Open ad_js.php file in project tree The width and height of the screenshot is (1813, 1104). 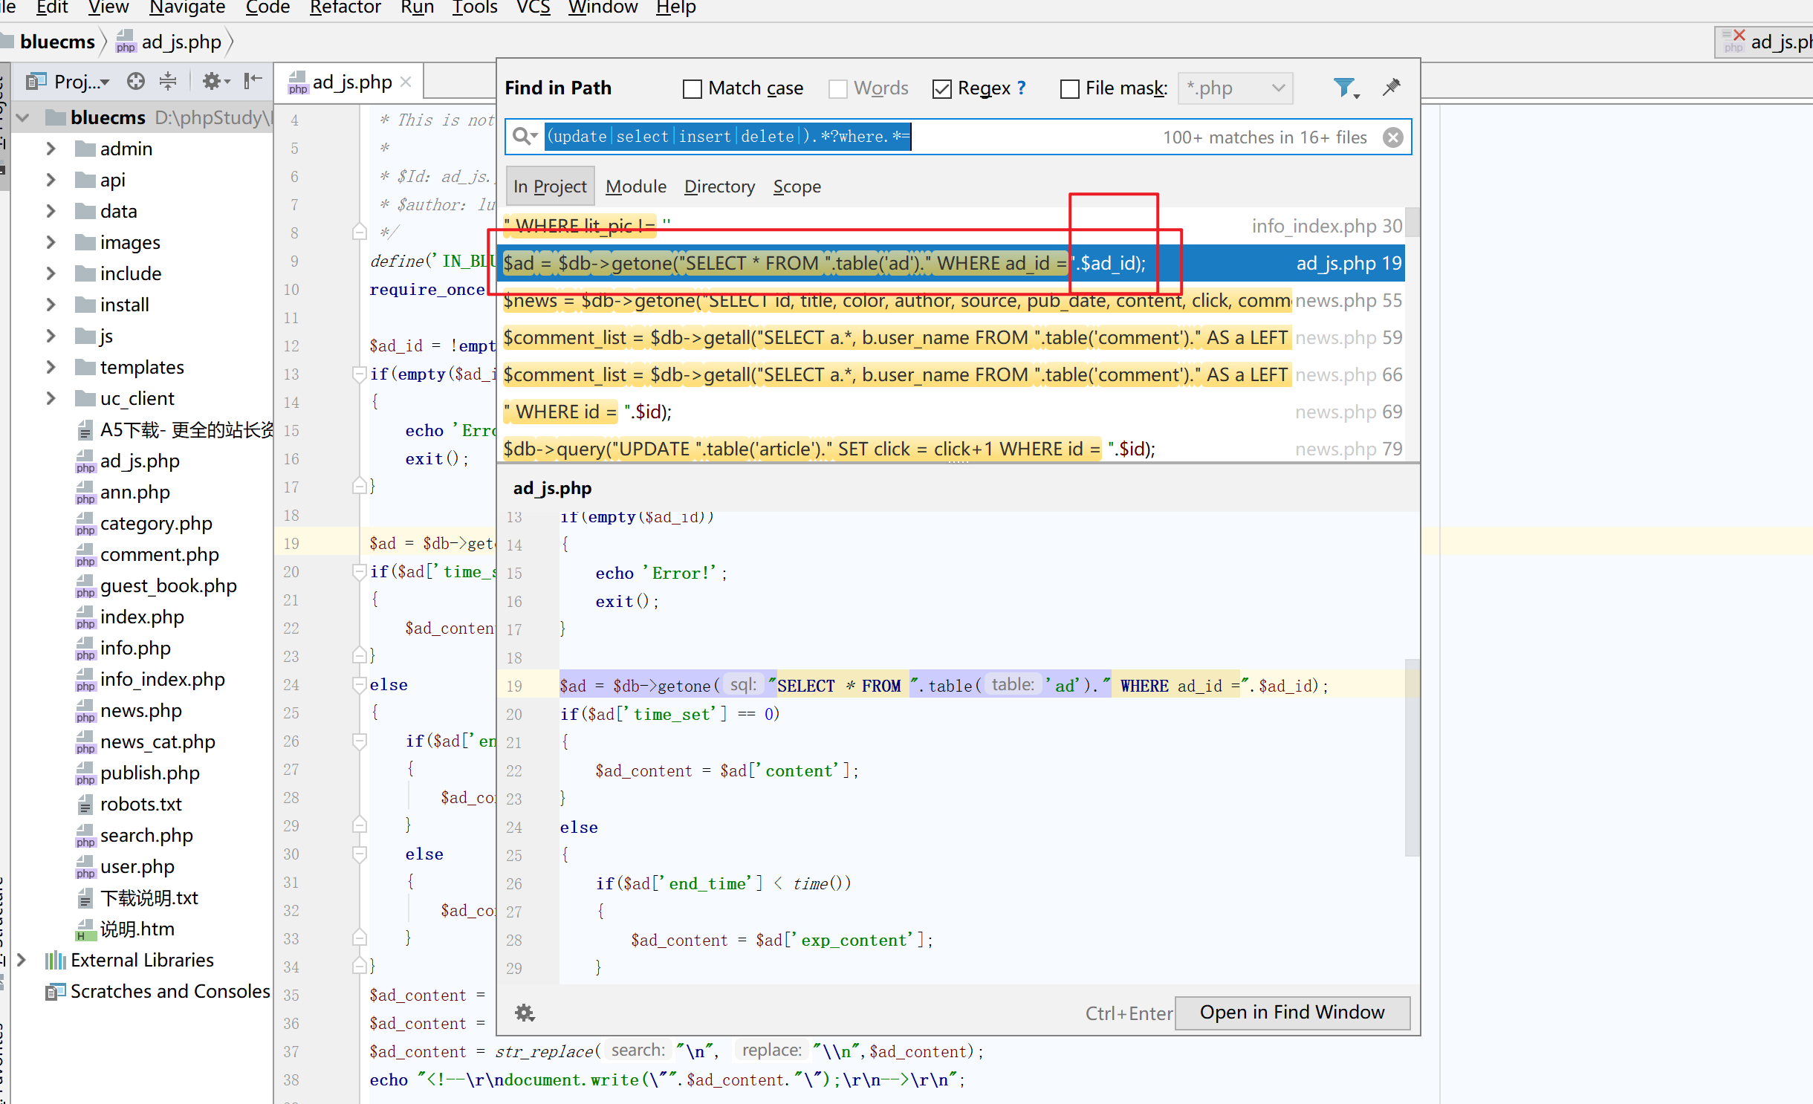(x=140, y=461)
